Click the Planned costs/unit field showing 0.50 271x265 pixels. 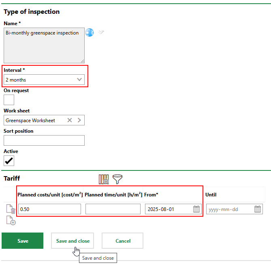pos(49,209)
